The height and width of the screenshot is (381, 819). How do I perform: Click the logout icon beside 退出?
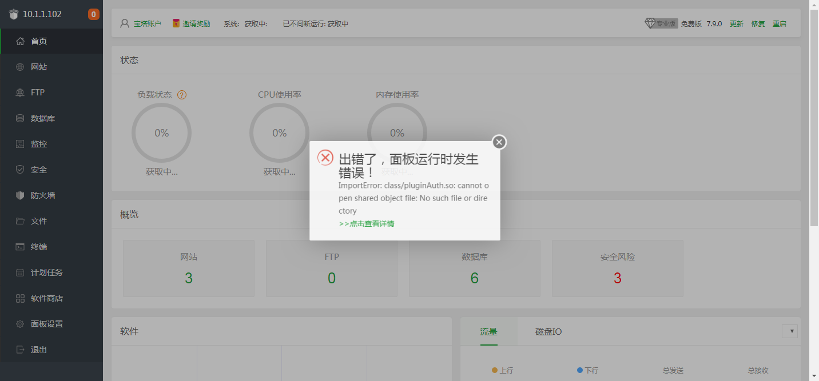[20, 350]
